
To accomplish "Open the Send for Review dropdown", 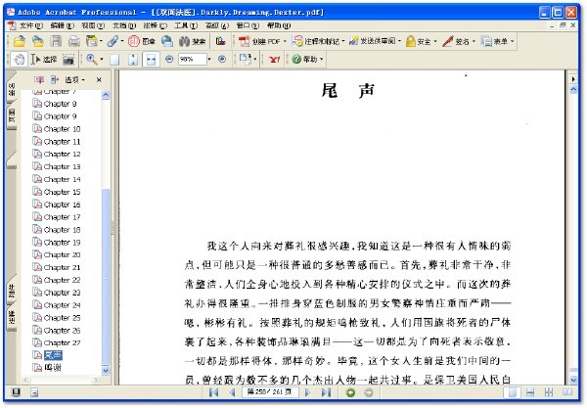I will click(x=375, y=41).
